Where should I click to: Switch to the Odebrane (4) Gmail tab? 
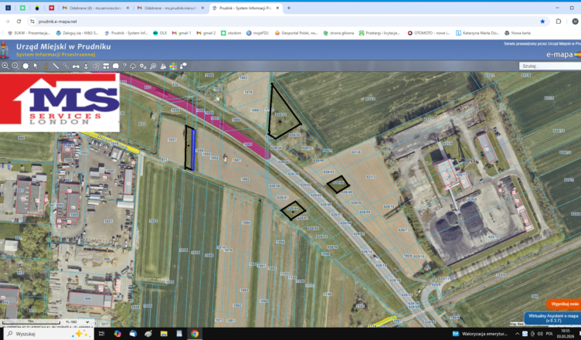[100, 8]
